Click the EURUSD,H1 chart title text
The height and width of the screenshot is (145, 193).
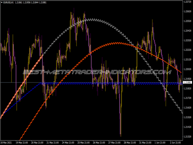[8, 3]
